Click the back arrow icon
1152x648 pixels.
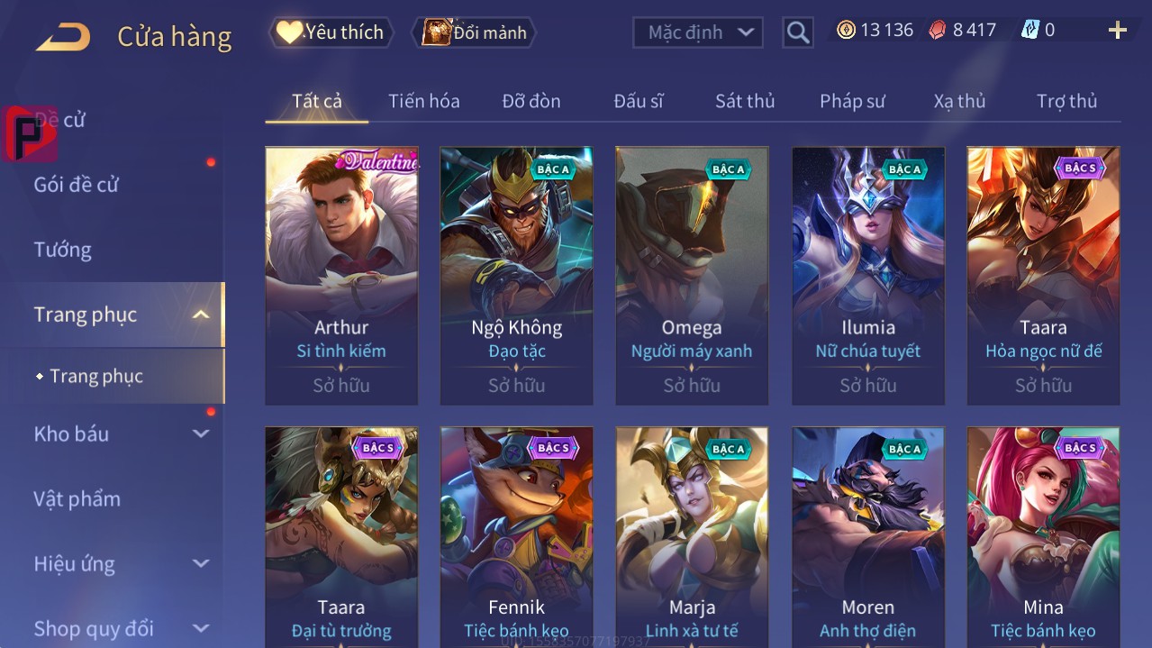[x=63, y=37]
